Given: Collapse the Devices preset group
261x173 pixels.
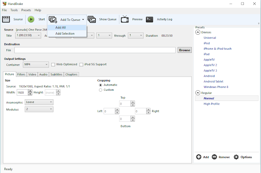Looking at the screenshot, I should (x=197, y=32).
